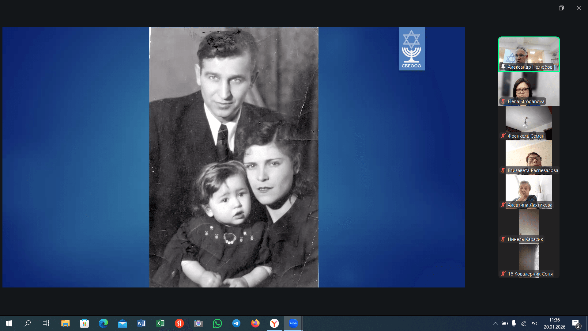Image resolution: width=588 pixels, height=331 pixels.
Task: Expand hidden system tray icons
Action: [495, 323]
